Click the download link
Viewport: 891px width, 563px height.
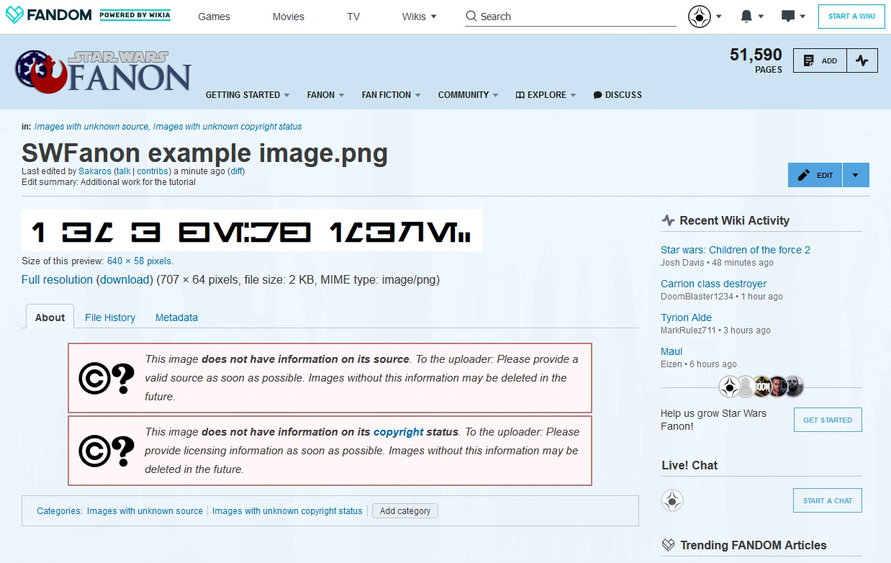point(125,279)
